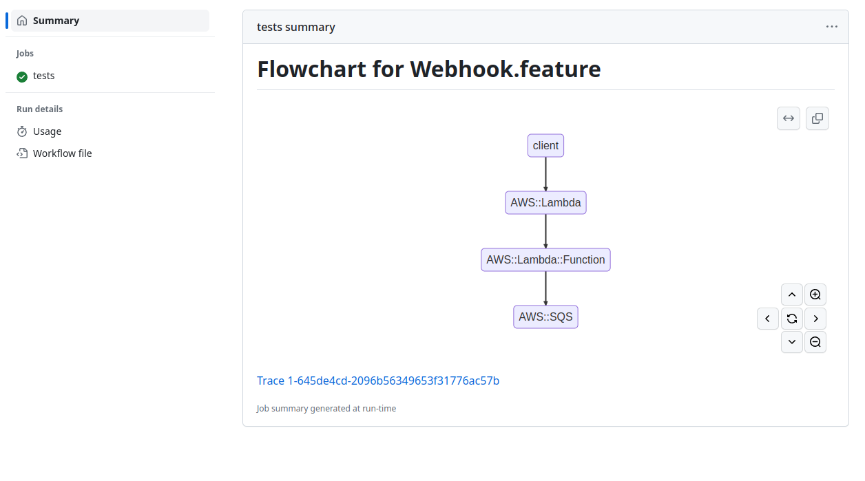Click the Flowchart for Webhook.feature heading
The height and width of the screenshot is (481, 865).
pyautogui.click(x=429, y=69)
